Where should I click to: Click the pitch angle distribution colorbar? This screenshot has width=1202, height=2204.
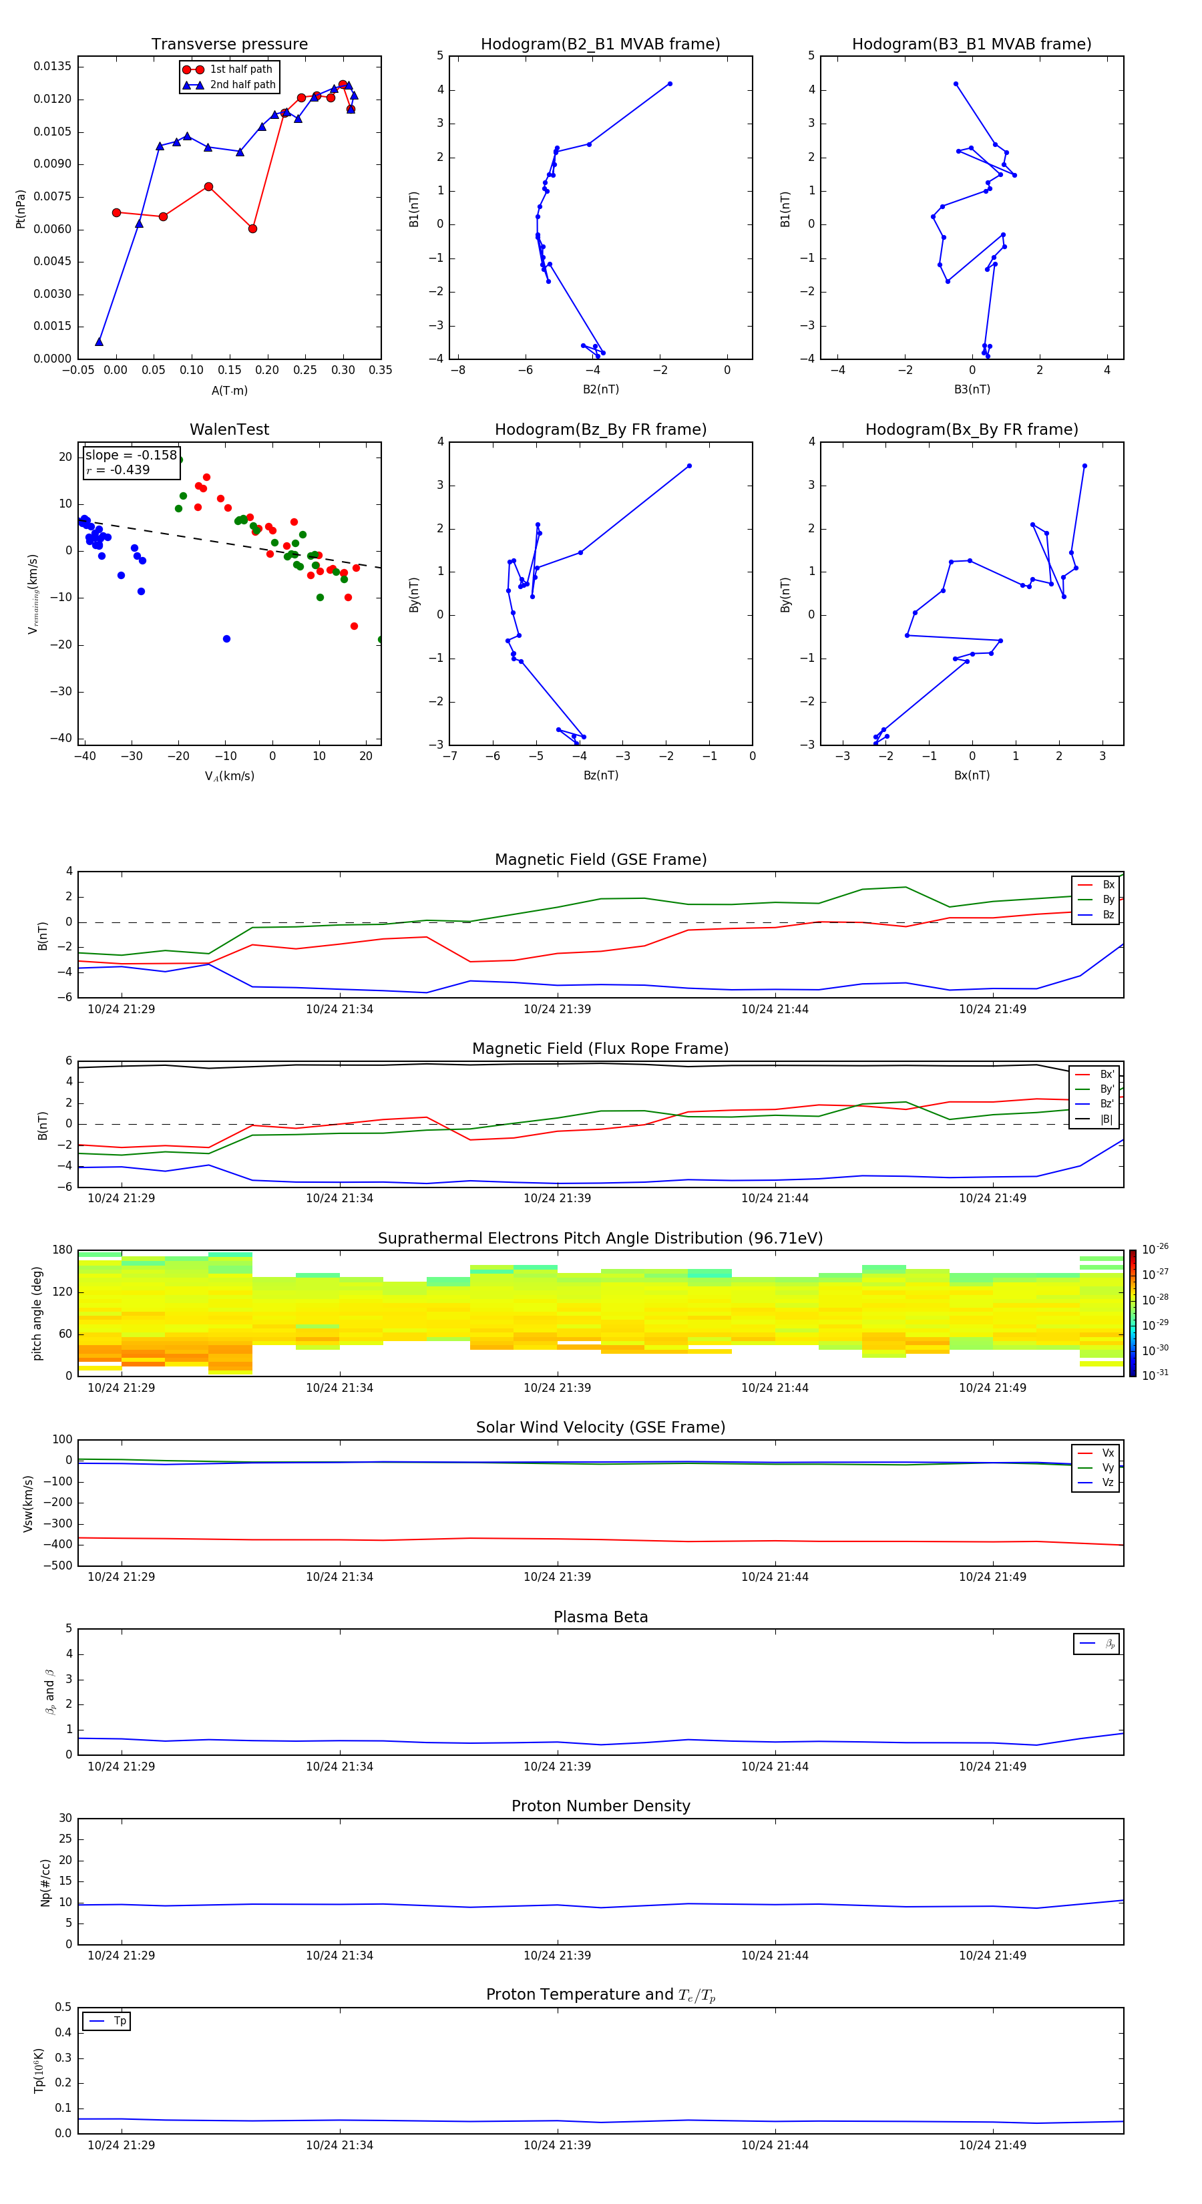pyautogui.click(x=1133, y=1313)
